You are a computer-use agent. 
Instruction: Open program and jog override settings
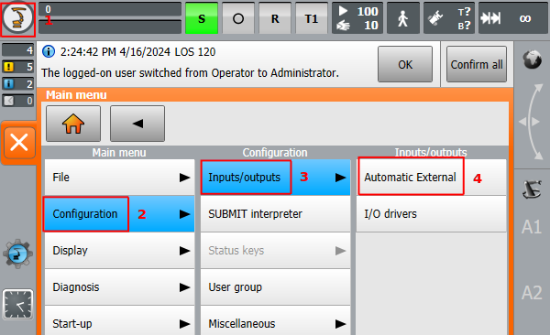tap(357, 18)
